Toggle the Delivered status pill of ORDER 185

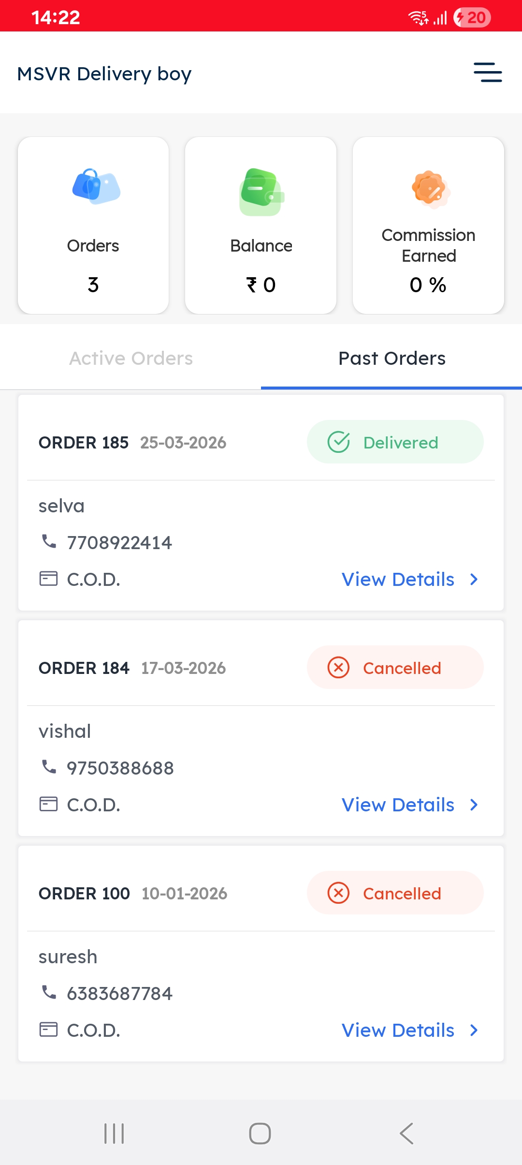pos(395,442)
